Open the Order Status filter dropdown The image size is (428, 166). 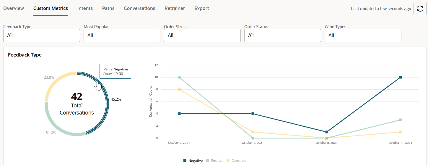283,36
